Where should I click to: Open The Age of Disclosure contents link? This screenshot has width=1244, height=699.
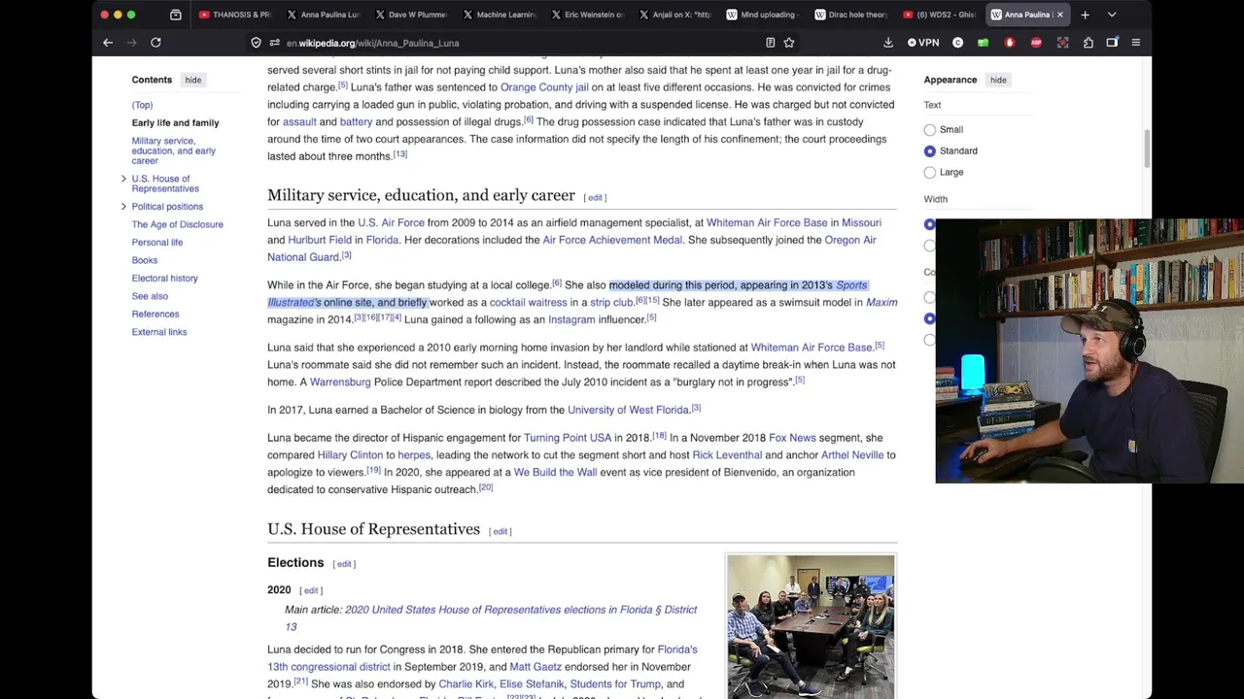(177, 224)
